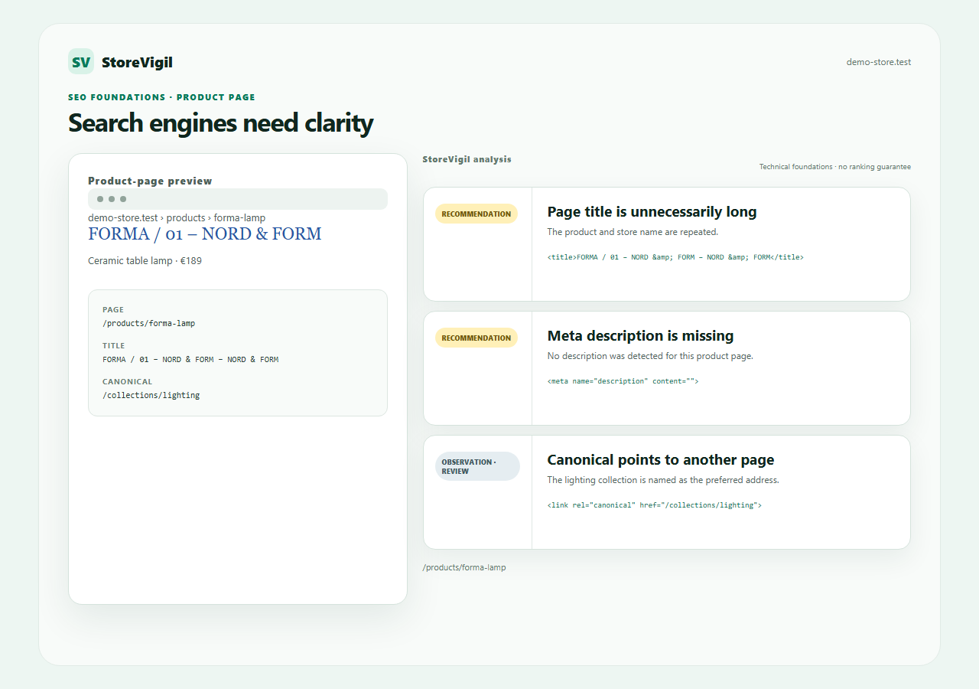
Task: Click 'No description was detected for this product page.'
Action: click(x=650, y=356)
